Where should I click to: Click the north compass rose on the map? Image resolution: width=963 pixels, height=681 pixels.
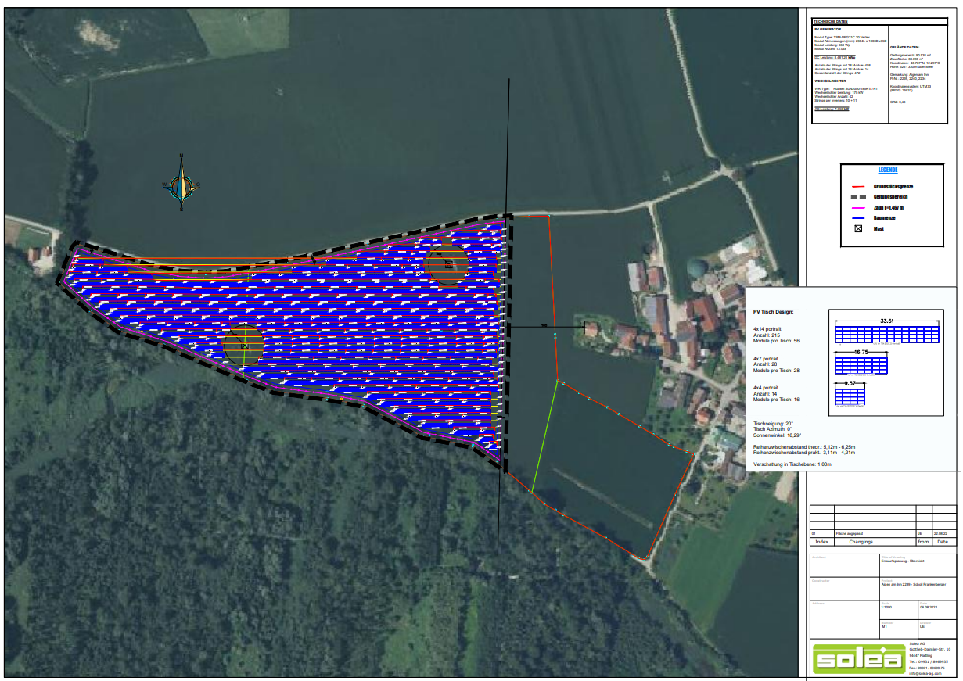181,185
